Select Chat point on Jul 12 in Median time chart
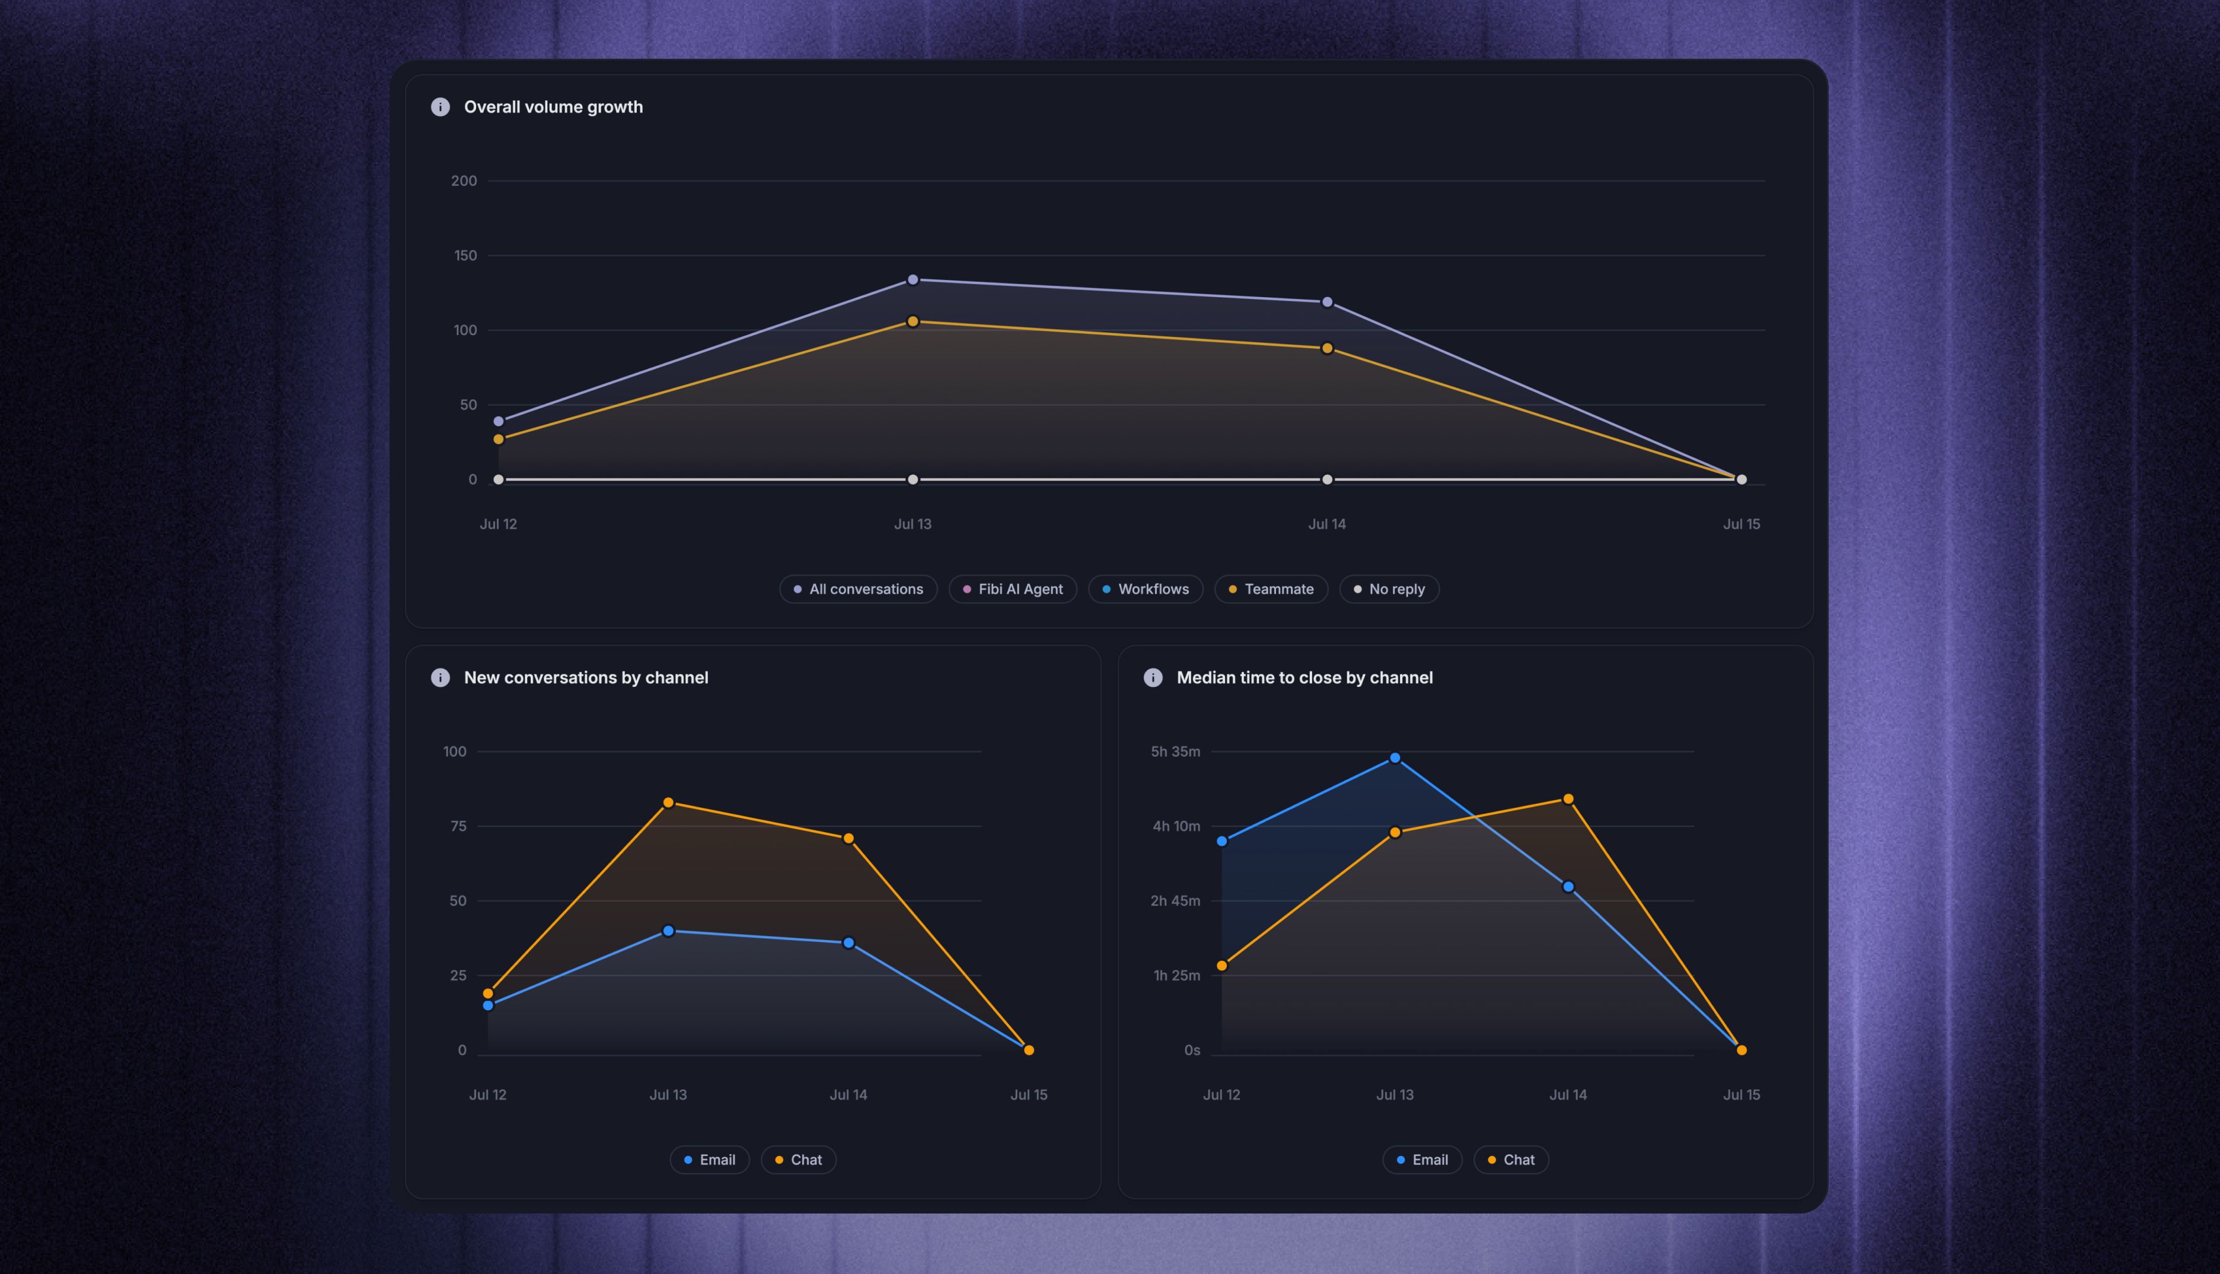The width and height of the screenshot is (2220, 1274). coord(1222,966)
